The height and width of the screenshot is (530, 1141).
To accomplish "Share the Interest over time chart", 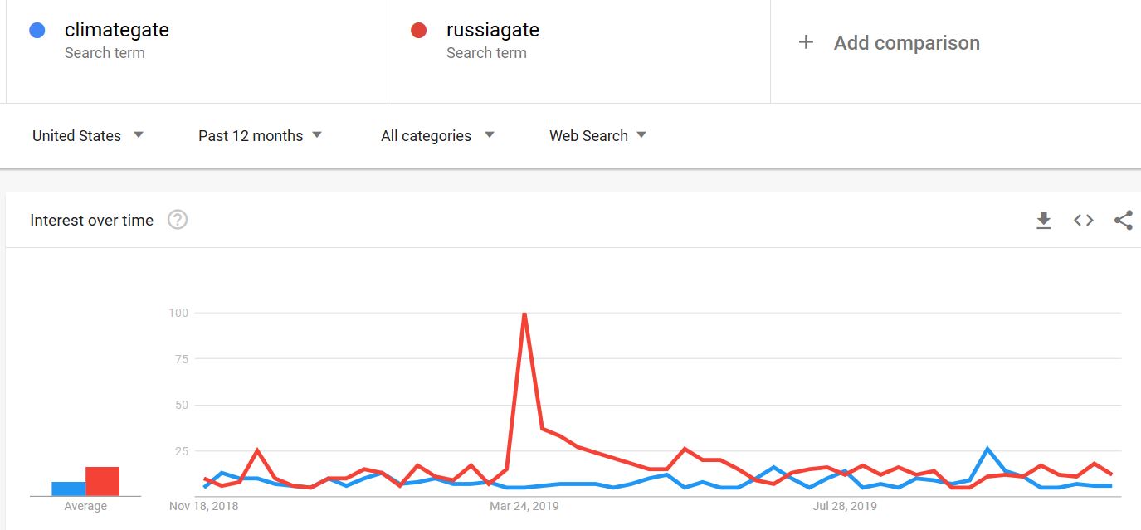I will point(1124,220).
